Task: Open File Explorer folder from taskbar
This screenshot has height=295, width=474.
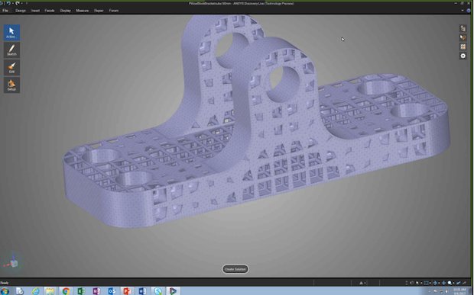Action: click(x=50, y=290)
